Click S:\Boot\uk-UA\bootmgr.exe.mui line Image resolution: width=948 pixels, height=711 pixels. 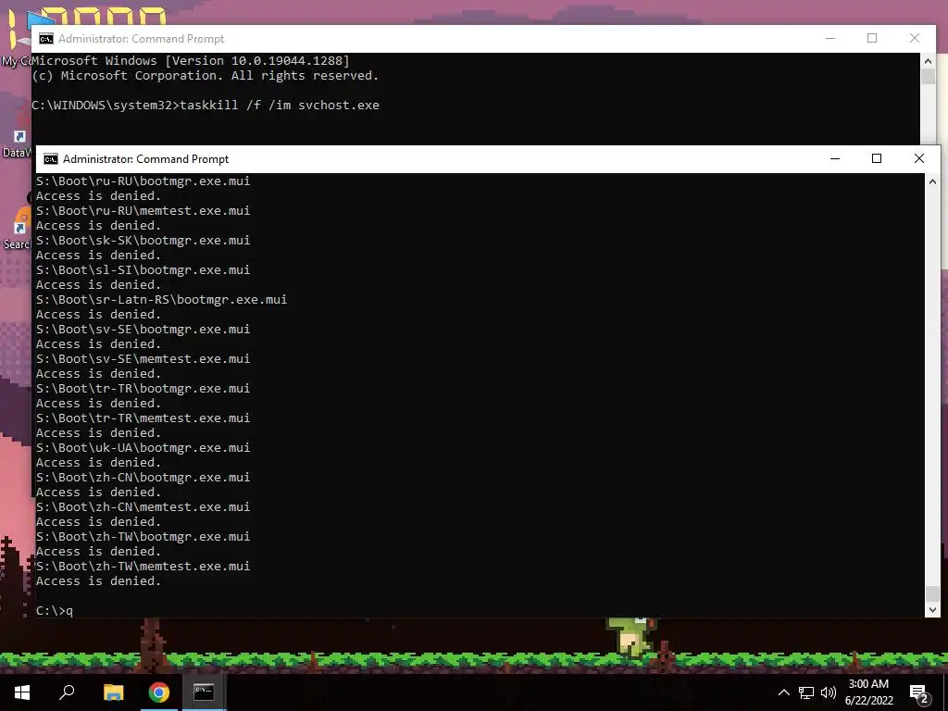click(143, 447)
